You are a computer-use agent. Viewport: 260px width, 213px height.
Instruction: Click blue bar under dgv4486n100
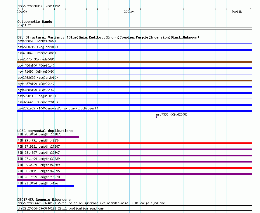[x=134, y=68]
